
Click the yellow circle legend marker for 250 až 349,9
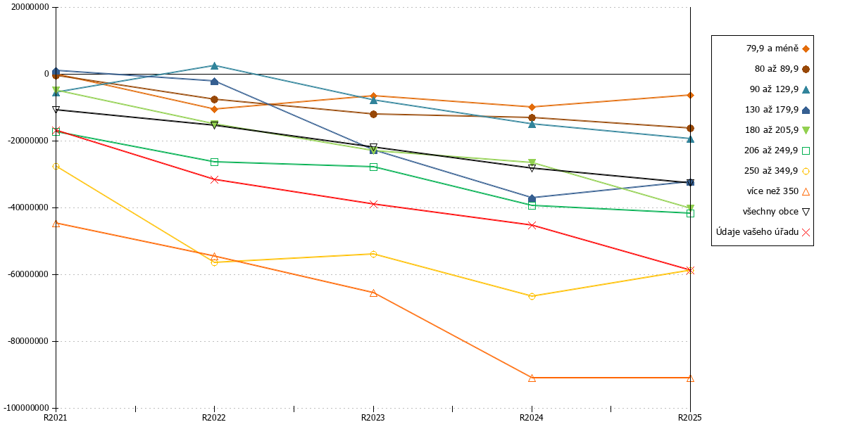pos(806,171)
